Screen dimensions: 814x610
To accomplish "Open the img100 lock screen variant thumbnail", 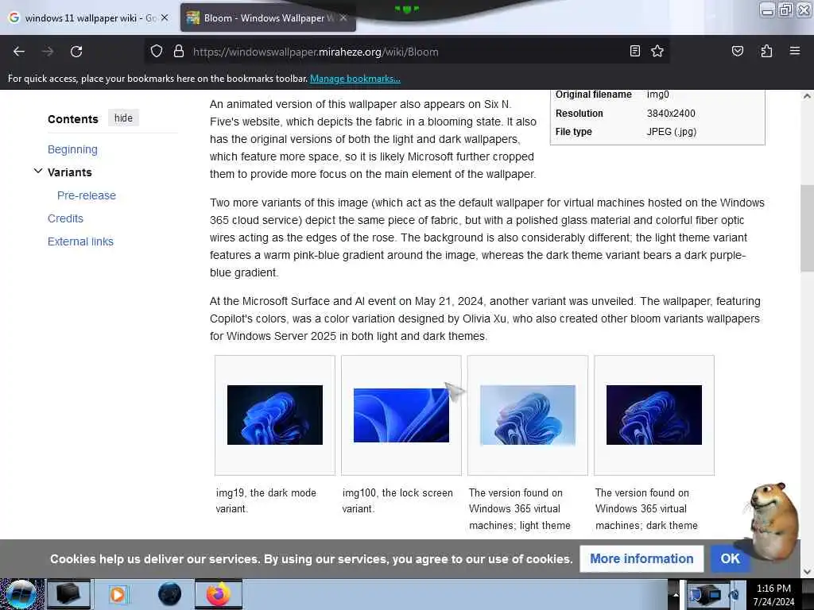I will (401, 415).
